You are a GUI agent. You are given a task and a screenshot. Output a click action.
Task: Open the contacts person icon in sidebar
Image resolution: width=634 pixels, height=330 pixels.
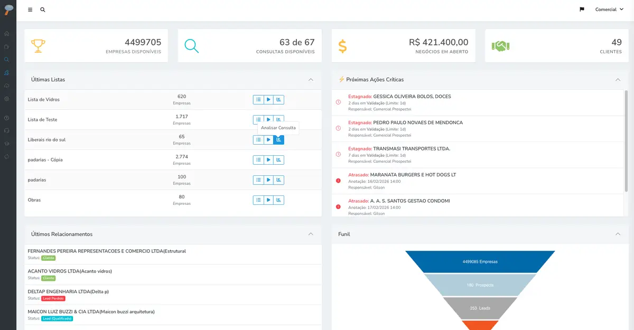click(7, 72)
